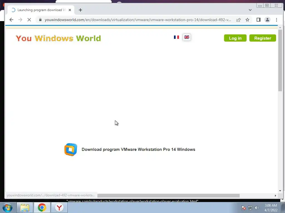This screenshot has width=285, height=213.
Task: Open Windows Explorer from taskbar
Action: [x=25, y=207]
